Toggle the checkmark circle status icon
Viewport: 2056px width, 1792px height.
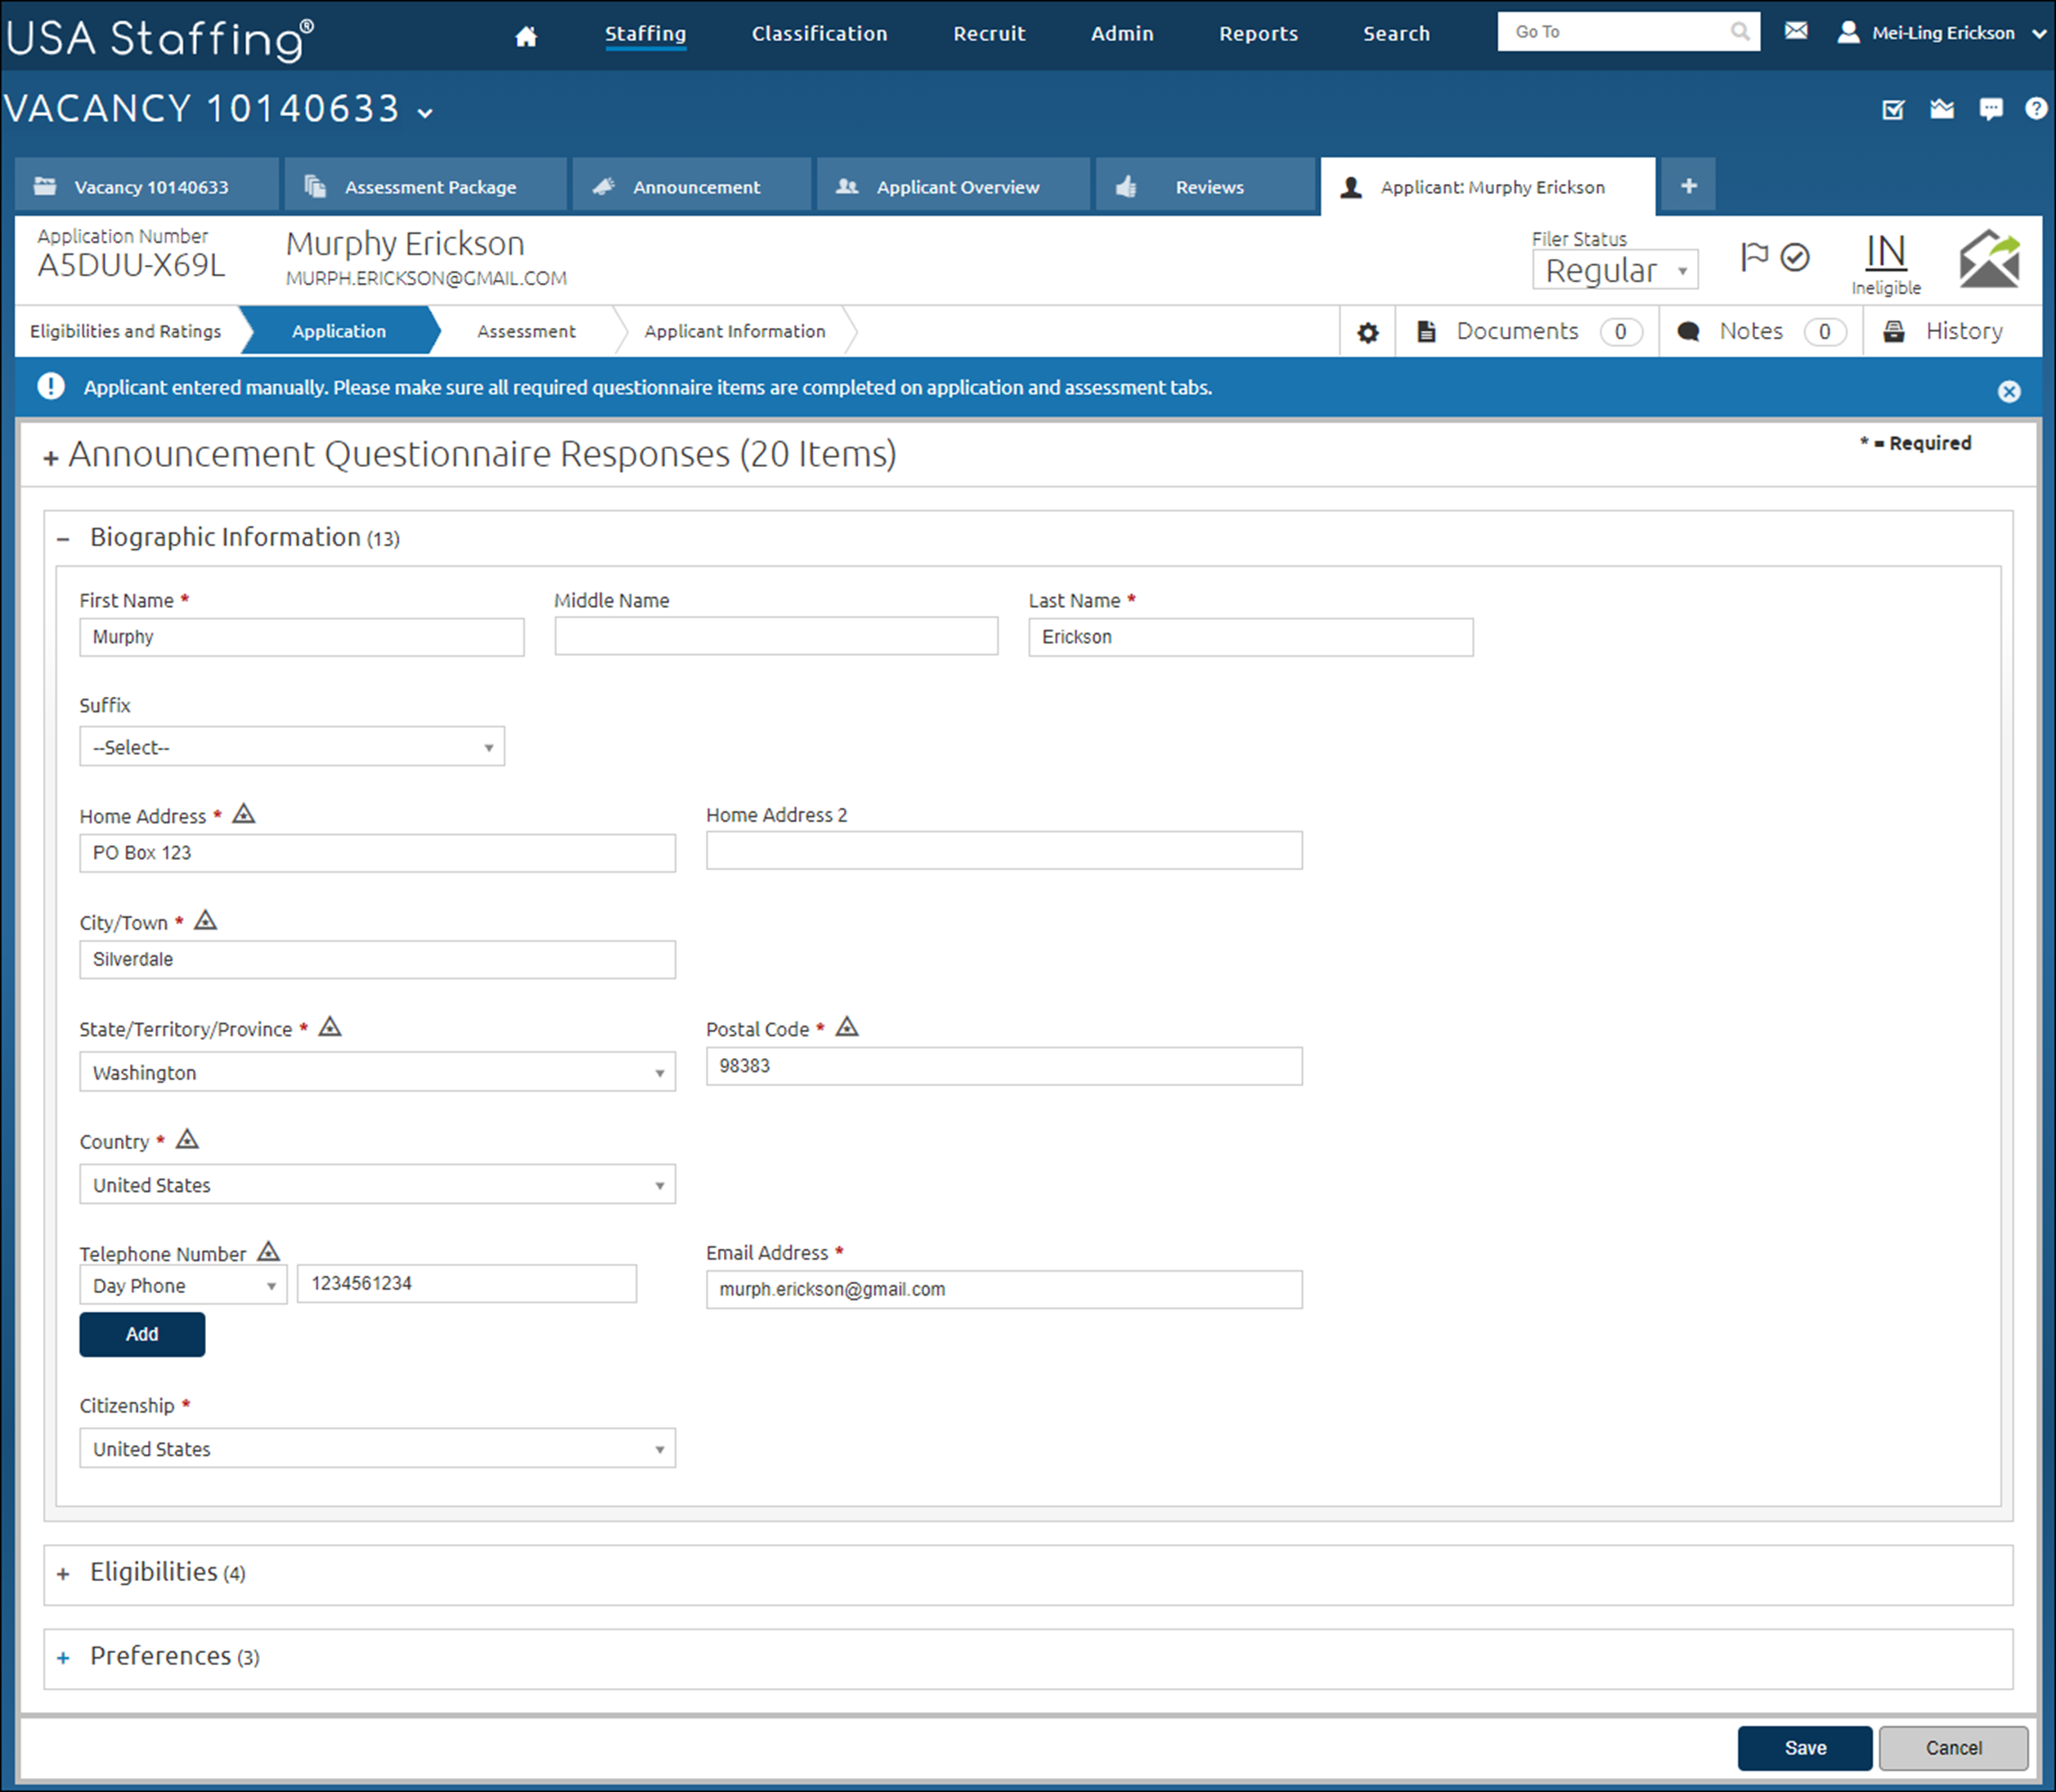pyautogui.click(x=1796, y=257)
